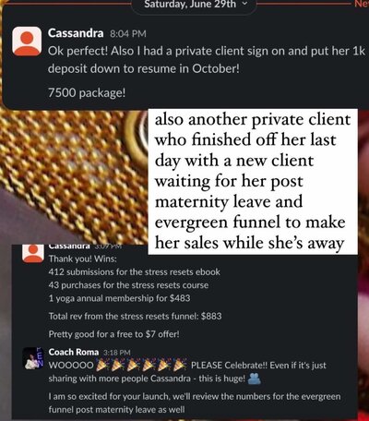Viewport: 369px width, 421px height.
Task: Open the Saturday, June 29th date dropdown
Action: pyautogui.click(x=195, y=5)
